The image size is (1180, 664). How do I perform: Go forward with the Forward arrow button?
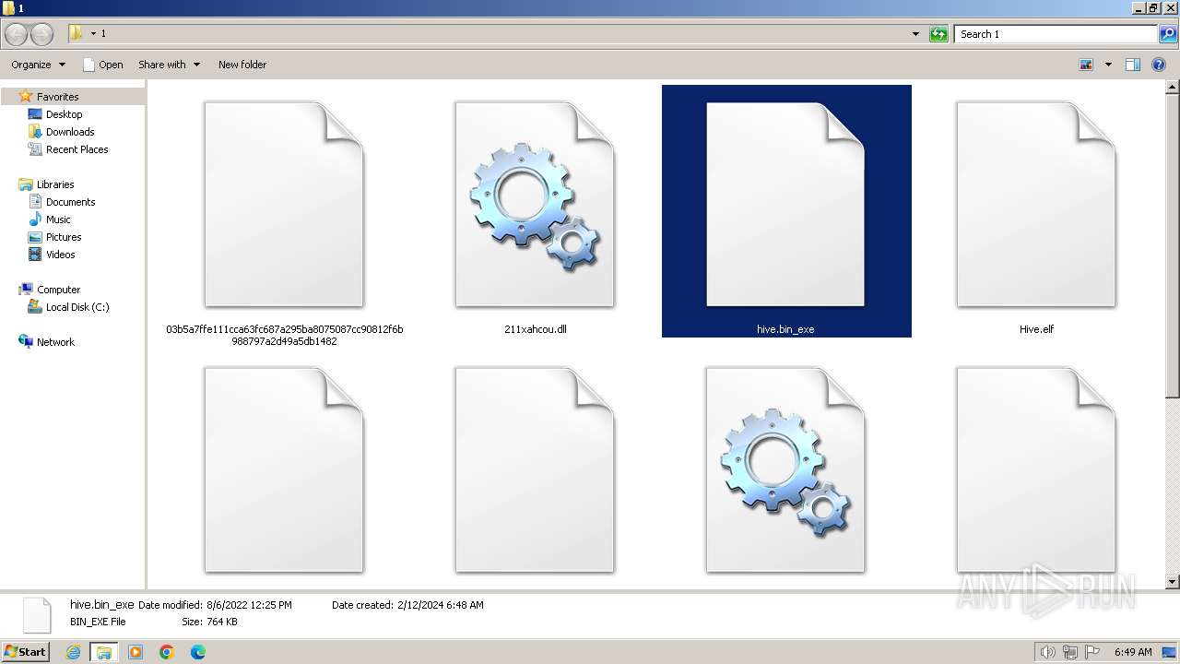[x=42, y=34]
